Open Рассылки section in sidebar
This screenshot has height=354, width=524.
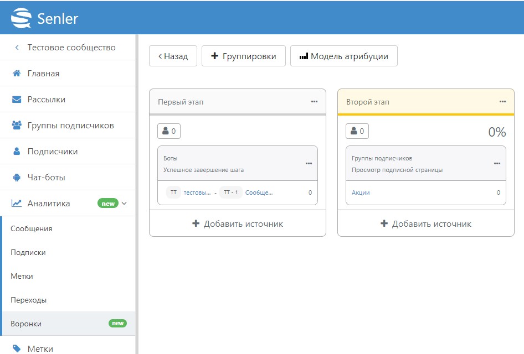47,100
